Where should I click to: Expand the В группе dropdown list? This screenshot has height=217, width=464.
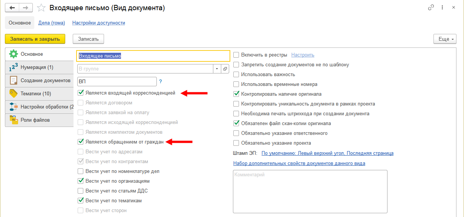217,69
